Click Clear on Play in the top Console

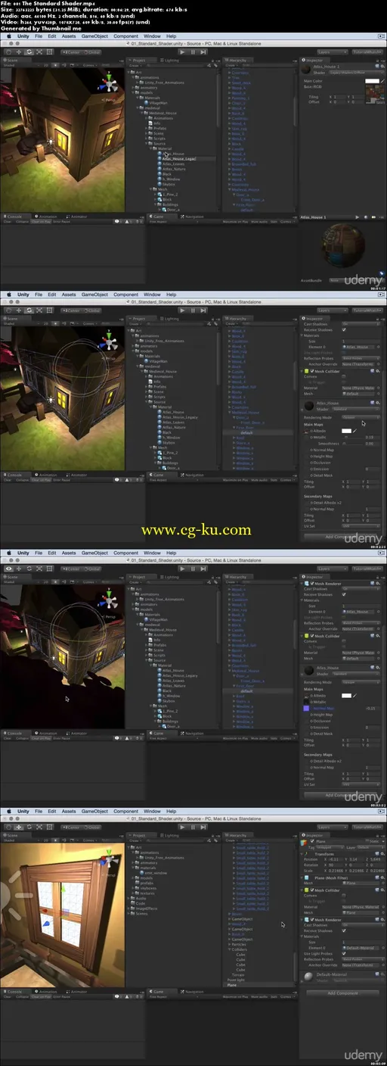pyautogui.click(x=39, y=222)
